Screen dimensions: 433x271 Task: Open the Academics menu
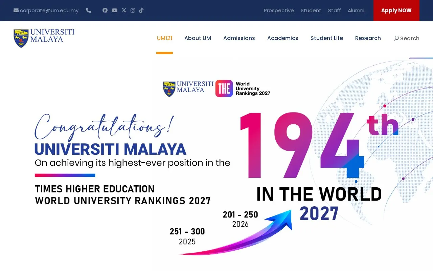pos(283,38)
